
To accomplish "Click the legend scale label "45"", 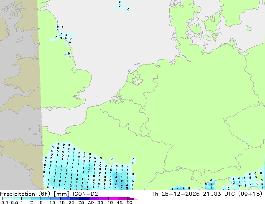I will 120,202.
